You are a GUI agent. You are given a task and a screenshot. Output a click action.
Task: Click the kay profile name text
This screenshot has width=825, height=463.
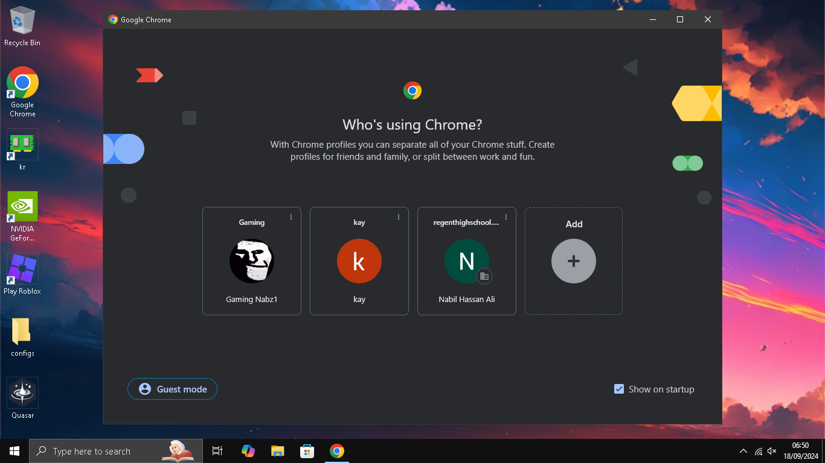pos(359,299)
